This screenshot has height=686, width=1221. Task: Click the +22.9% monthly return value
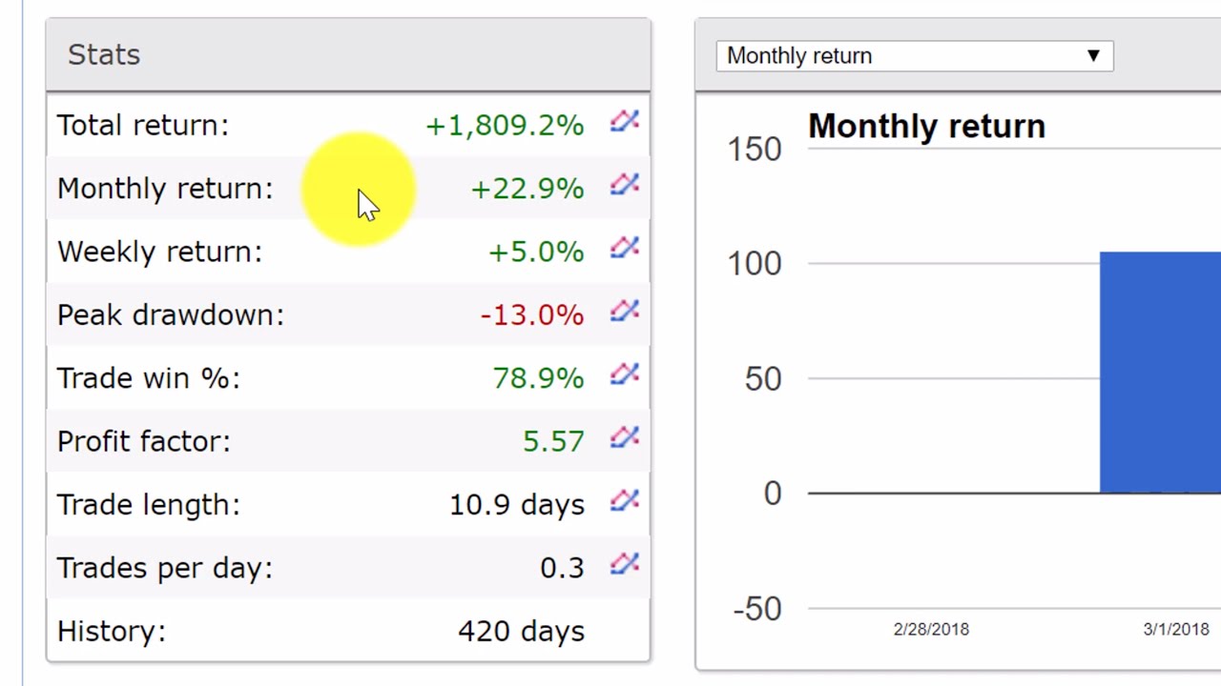pyautogui.click(x=528, y=189)
